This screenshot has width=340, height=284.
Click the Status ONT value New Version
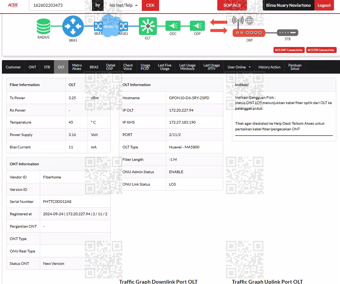pos(54,263)
